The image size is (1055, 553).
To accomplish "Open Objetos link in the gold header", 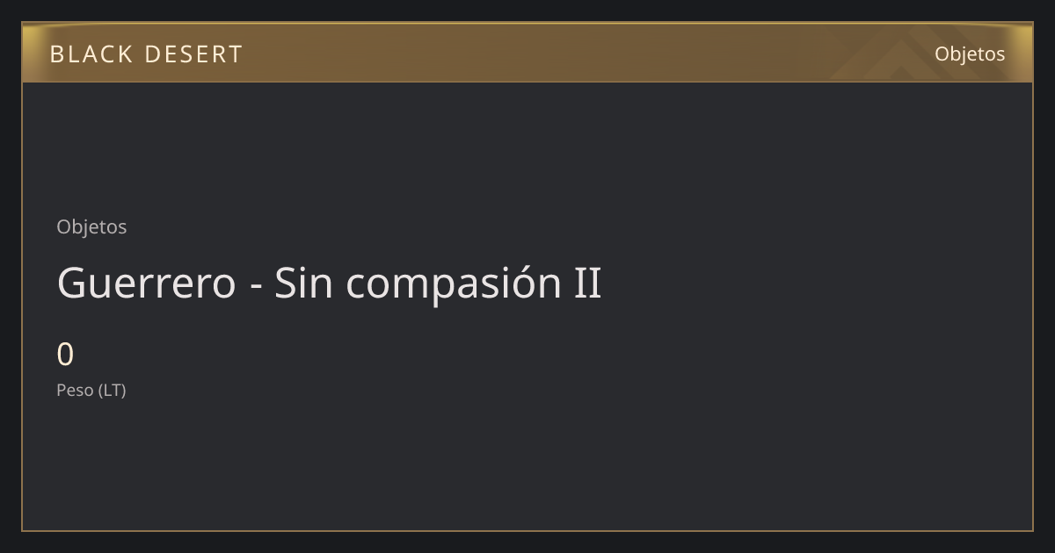I will (x=970, y=54).
